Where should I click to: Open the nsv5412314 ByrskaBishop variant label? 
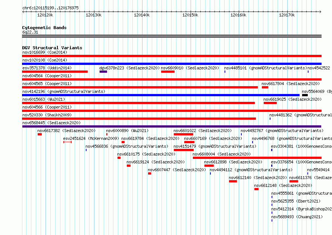[x=301, y=209]
